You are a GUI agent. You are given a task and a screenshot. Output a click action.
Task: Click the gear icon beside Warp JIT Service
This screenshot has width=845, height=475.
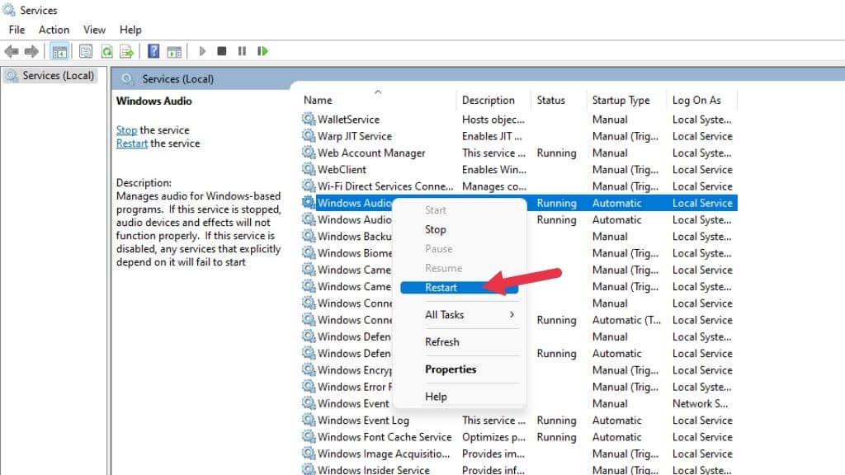click(x=309, y=136)
